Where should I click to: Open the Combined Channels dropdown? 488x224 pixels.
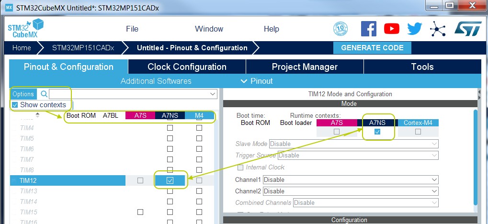click(366, 202)
